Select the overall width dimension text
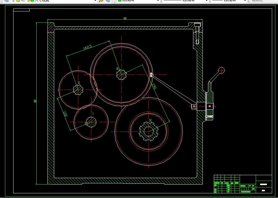The height and width of the screenshot is (198, 278). 125,18
